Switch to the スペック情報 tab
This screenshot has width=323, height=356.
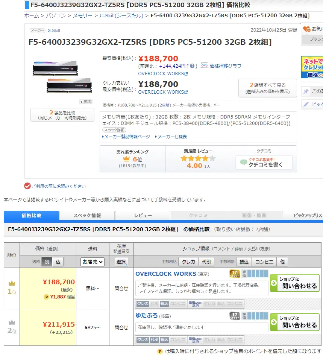tap(87, 216)
